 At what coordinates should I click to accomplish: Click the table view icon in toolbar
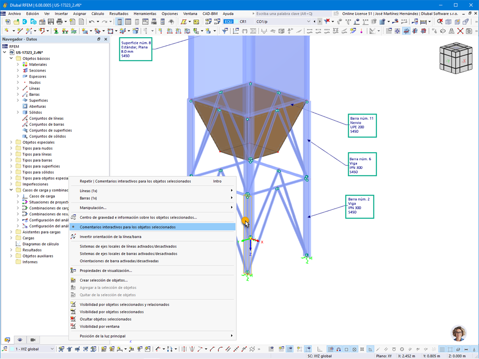[128, 22]
